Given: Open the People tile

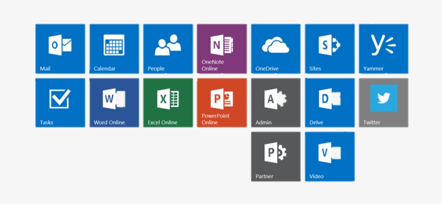Looking at the screenshot, I should click(x=168, y=49).
